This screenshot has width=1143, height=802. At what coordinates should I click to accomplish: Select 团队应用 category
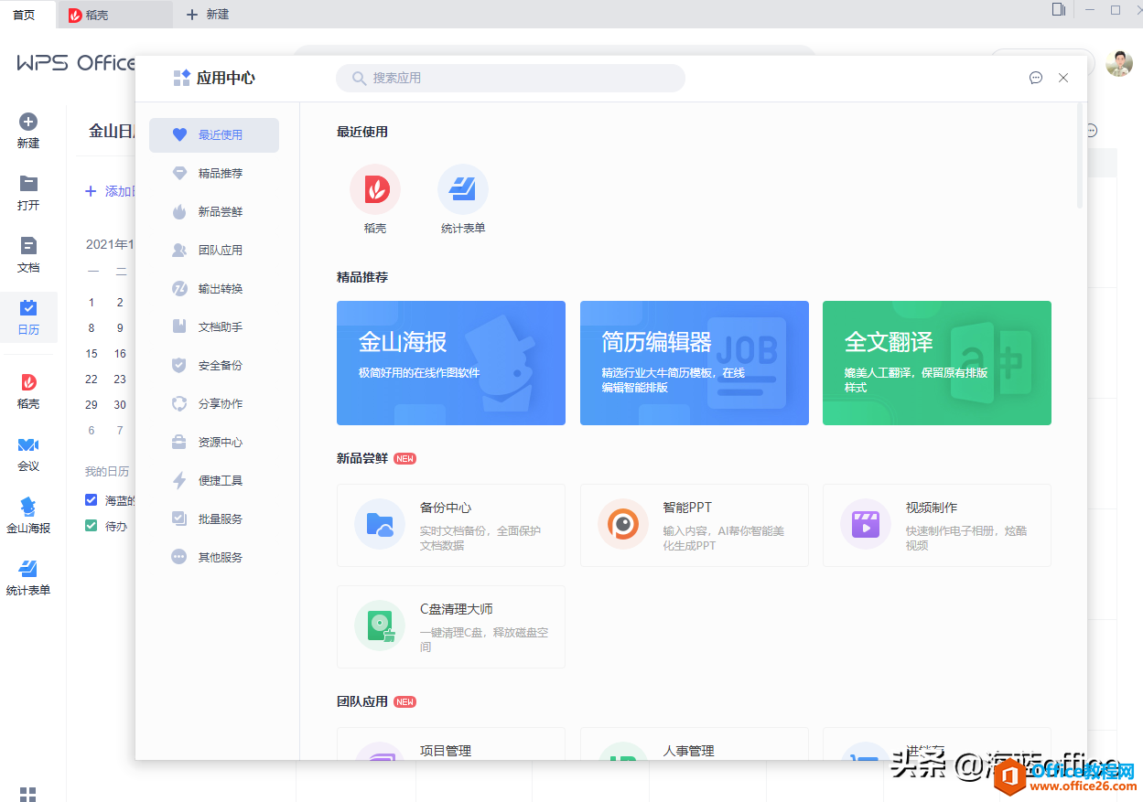214,250
